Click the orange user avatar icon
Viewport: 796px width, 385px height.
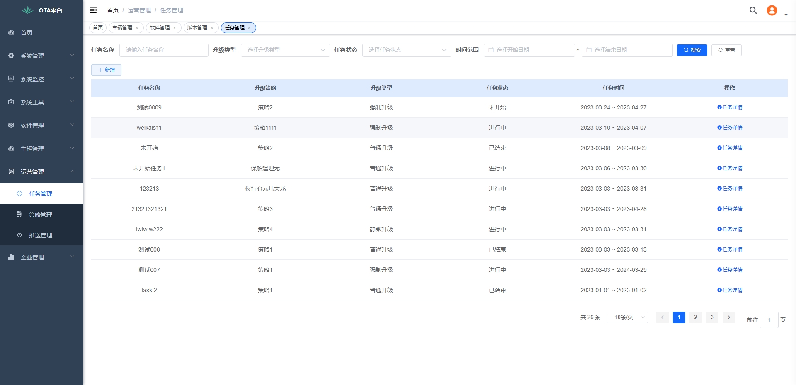pos(772,10)
